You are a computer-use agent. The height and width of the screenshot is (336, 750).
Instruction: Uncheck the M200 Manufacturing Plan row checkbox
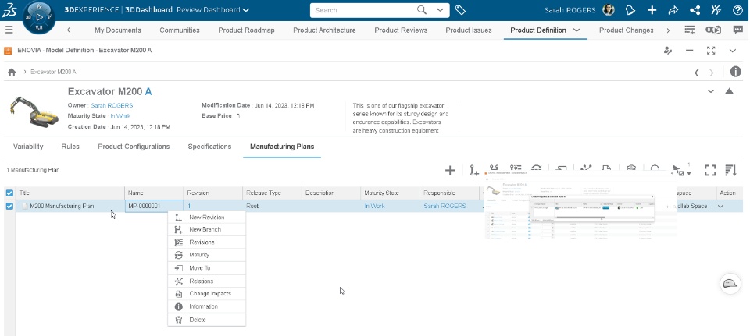click(9, 207)
